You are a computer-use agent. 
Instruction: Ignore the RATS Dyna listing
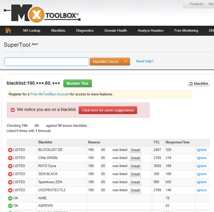tap(201, 166)
